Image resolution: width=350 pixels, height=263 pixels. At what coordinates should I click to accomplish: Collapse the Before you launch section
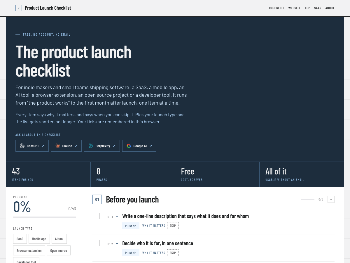point(331,199)
